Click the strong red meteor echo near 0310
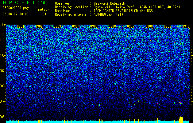This screenshot has height=123, width=193. click(181, 103)
